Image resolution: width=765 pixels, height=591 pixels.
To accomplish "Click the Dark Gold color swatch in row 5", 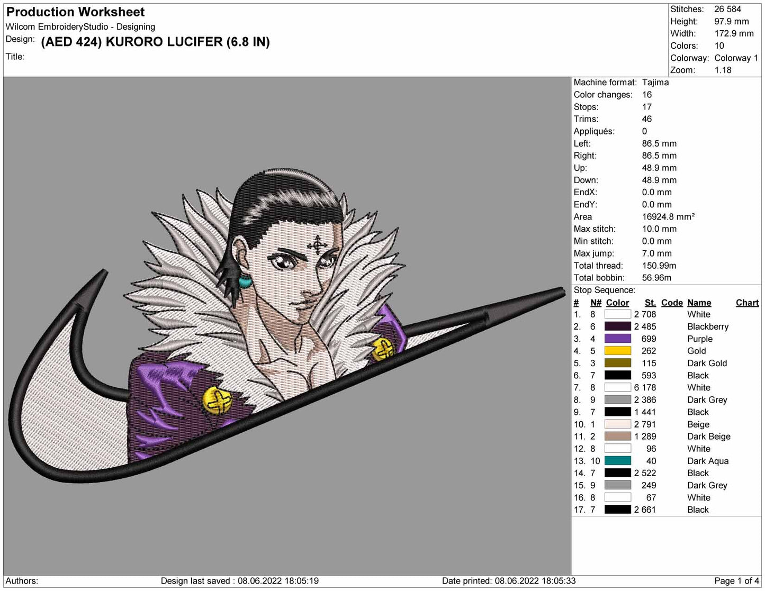I will 617,363.
